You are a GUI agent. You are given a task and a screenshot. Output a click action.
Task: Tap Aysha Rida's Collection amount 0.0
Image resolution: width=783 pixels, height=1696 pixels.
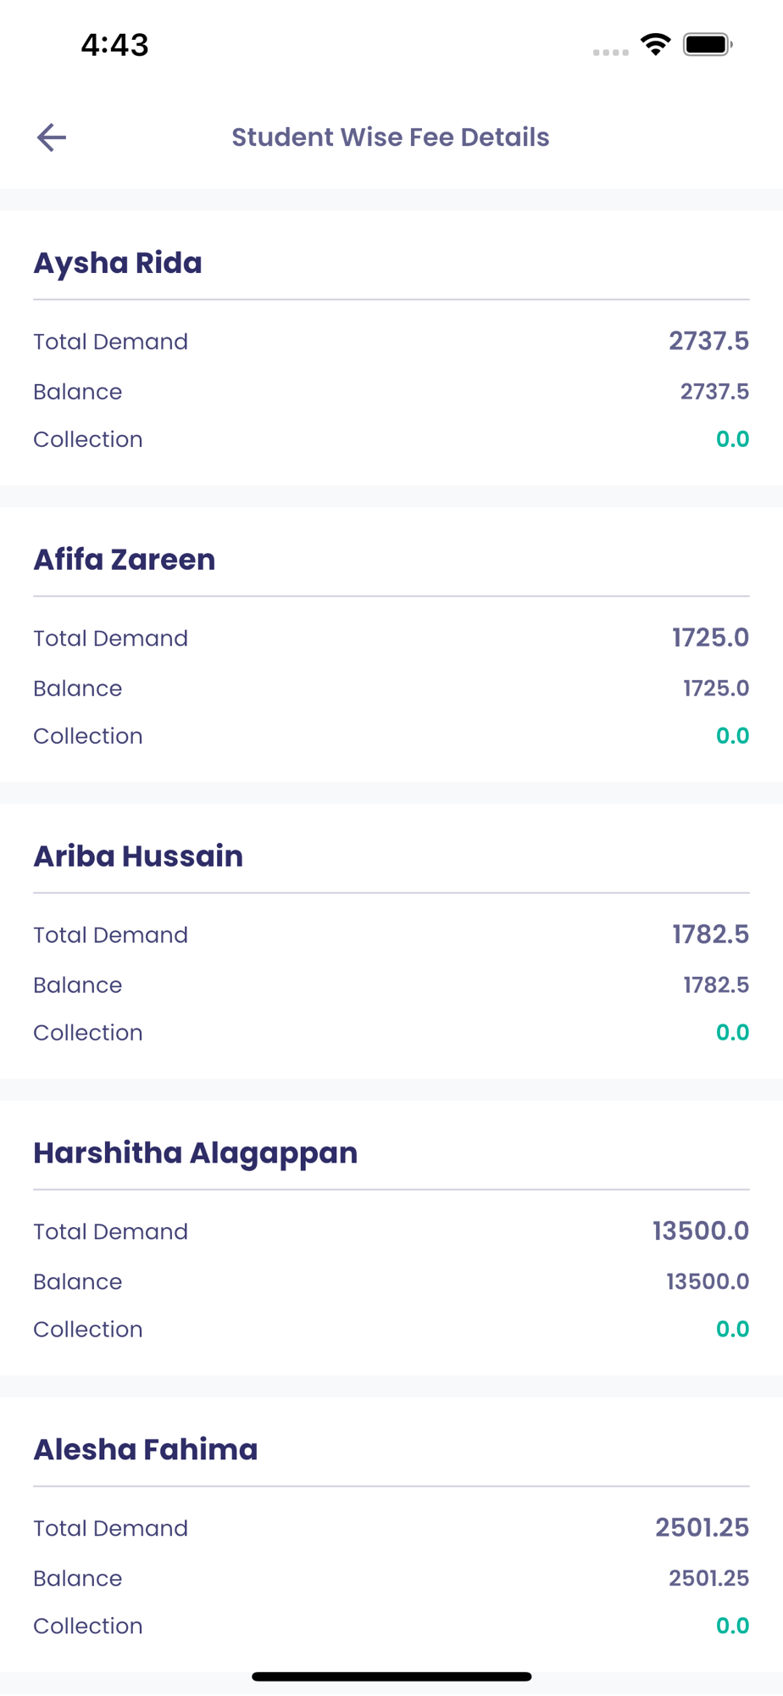coord(732,439)
